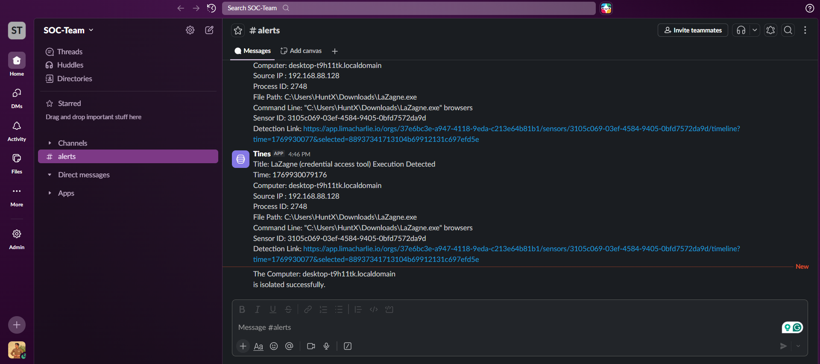Select the Starred section header
The width and height of the screenshot is (820, 364).
(x=69, y=103)
